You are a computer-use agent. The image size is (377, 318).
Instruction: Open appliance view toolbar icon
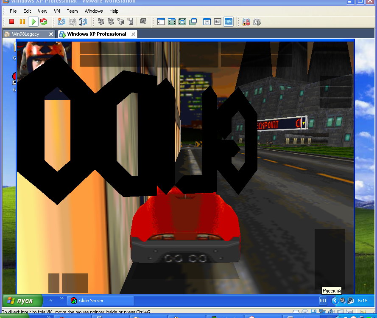[x=218, y=22]
